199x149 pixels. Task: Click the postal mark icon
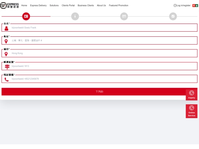pyautogui.click(x=7, y=67)
